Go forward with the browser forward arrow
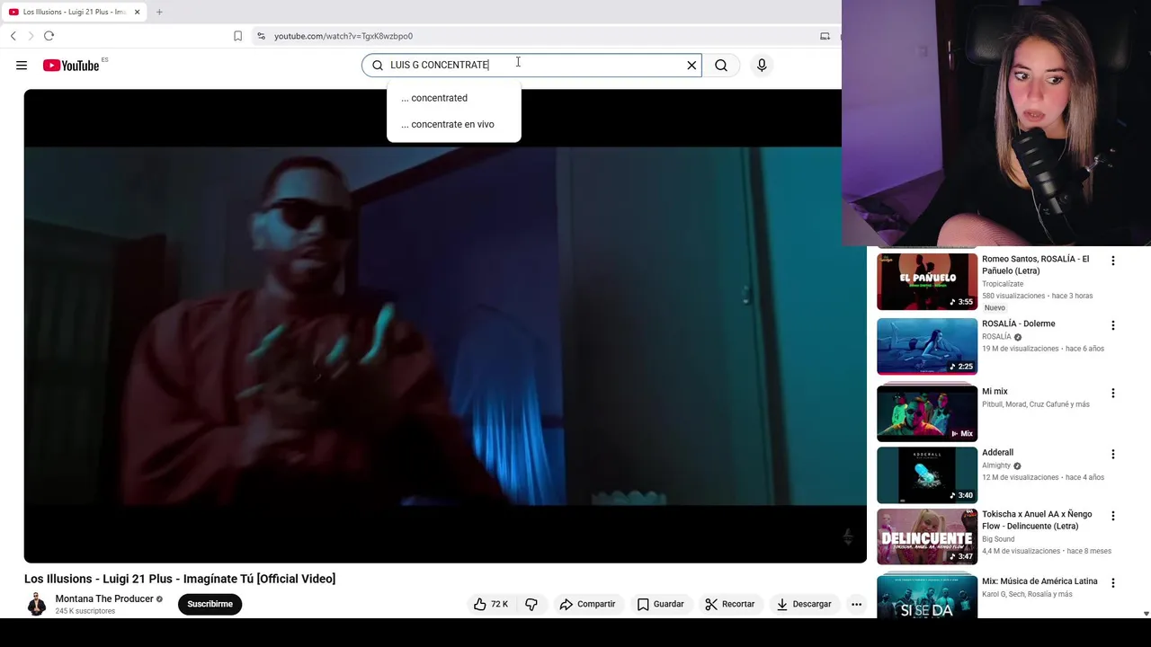Image resolution: width=1151 pixels, height=647 pixels. 31,36
